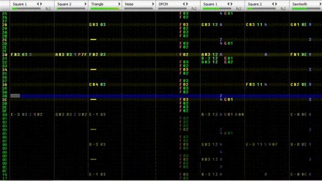
Task: Select the Triangle E-1 03 note in row 00
Action: 98,115
